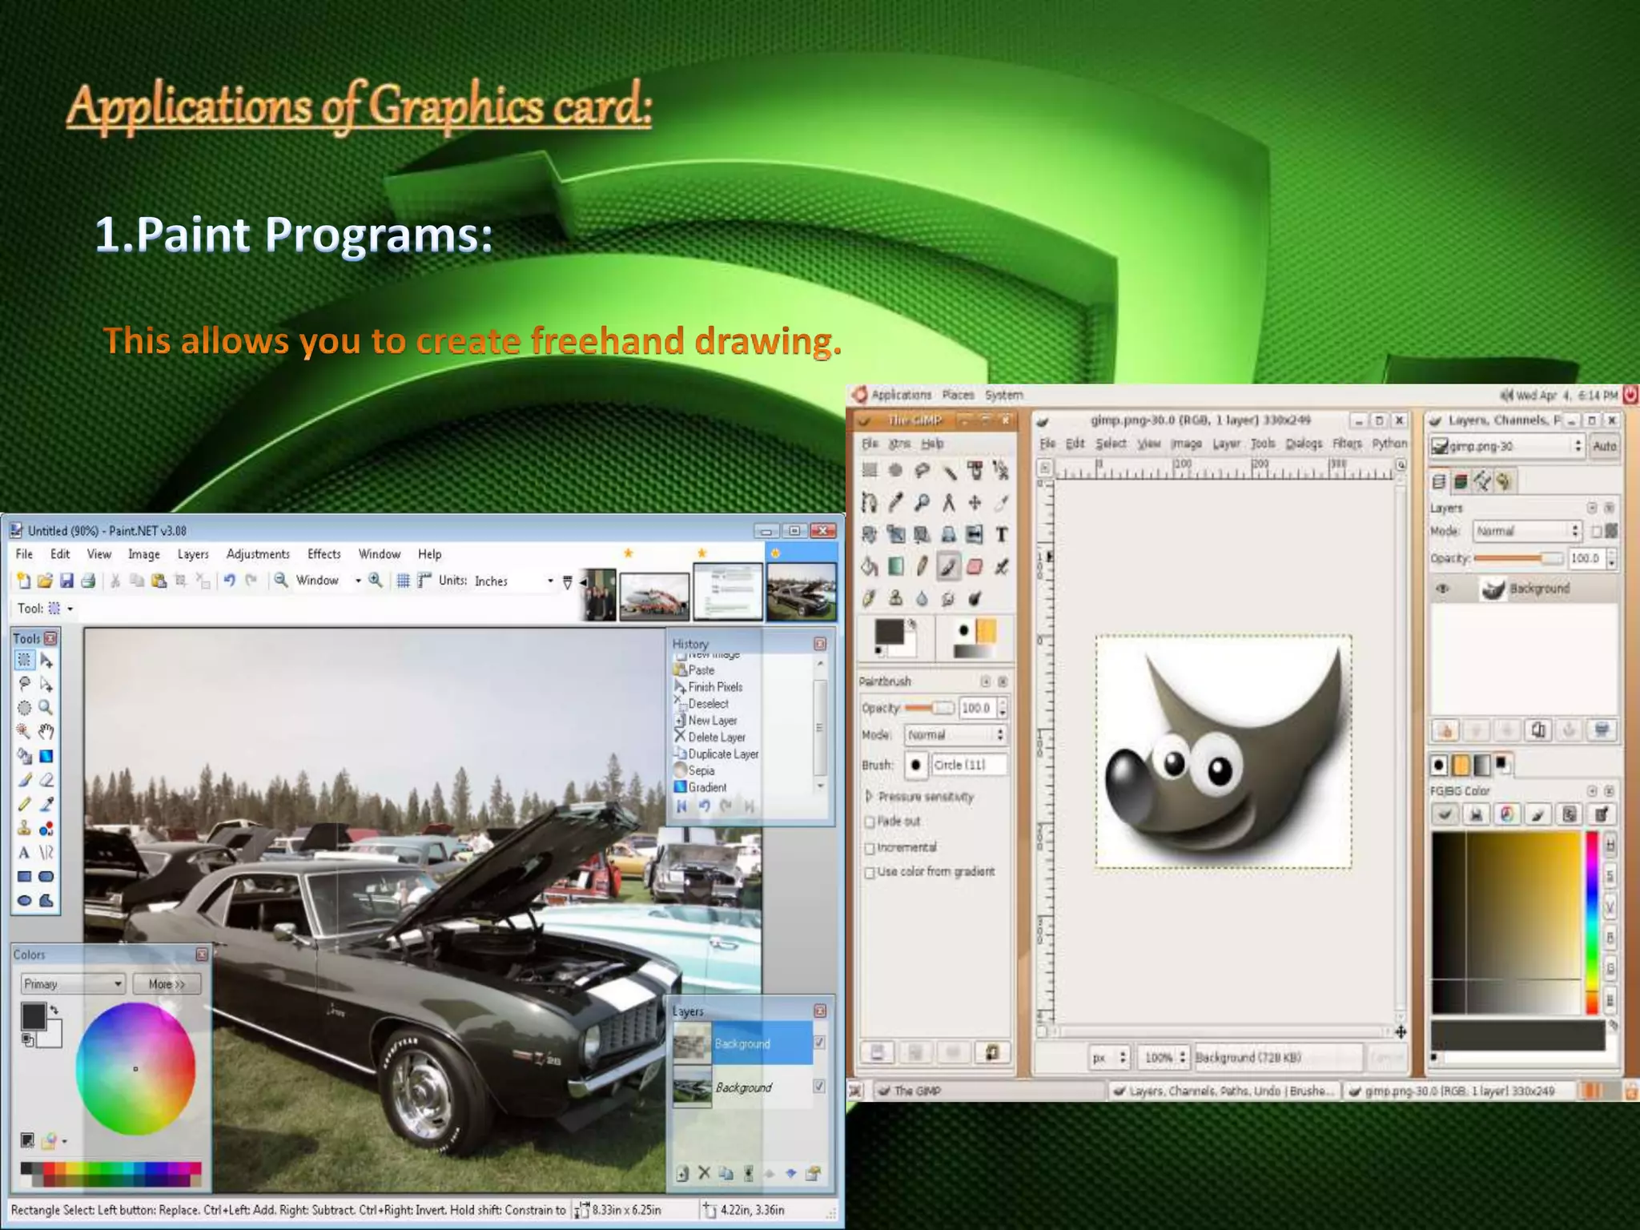Image resolution: width=1640 pixels, height=1230 pixels.
Task: Select the GIMP Eraser tool
Action: (x=975, y=567)
